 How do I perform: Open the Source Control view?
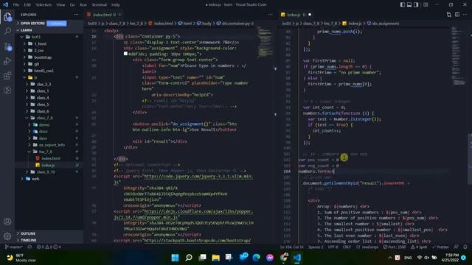click(x=7, y=46)
